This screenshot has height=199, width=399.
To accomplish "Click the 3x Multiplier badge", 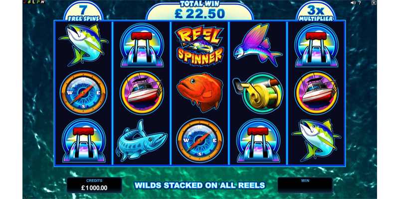I will [316, 11].
